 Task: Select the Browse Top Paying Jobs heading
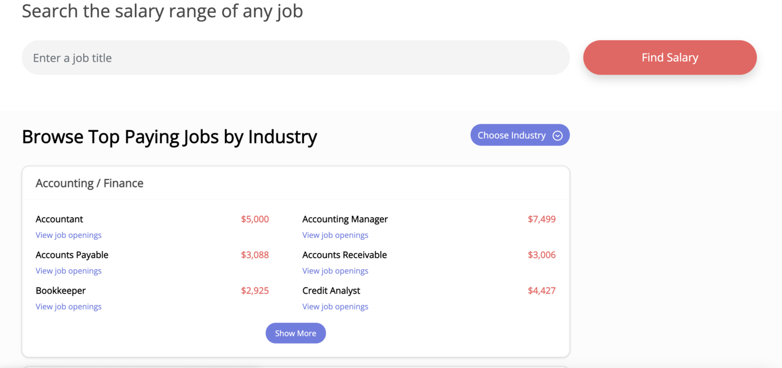point(169,137)
